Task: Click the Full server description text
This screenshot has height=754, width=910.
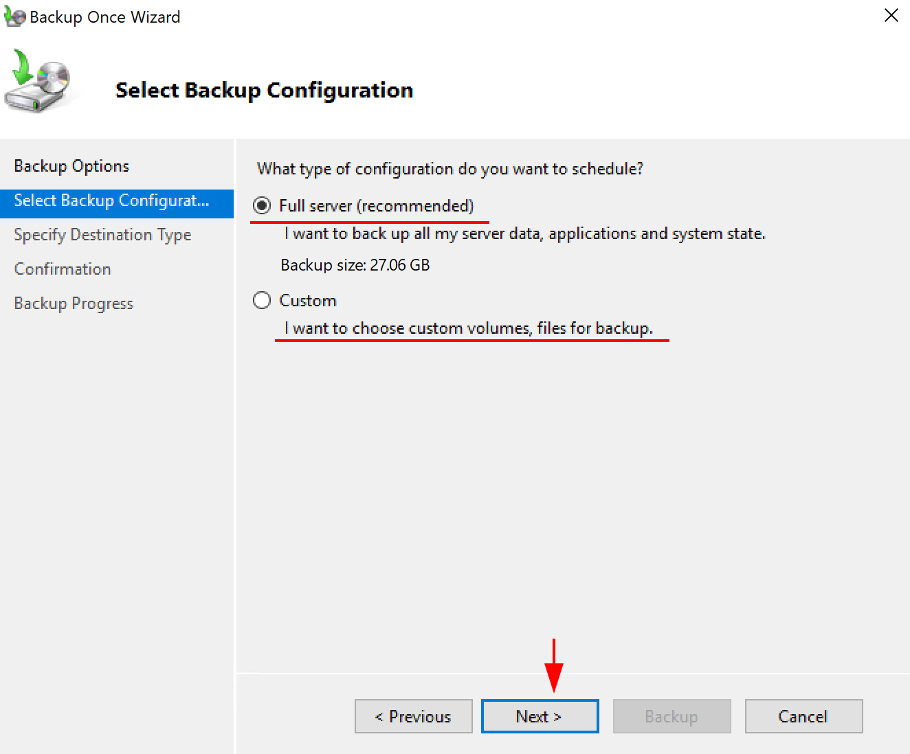Action: click(x=524, y=233)
